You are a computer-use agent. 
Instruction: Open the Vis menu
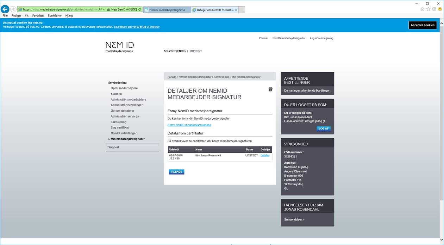pos(27,16)
